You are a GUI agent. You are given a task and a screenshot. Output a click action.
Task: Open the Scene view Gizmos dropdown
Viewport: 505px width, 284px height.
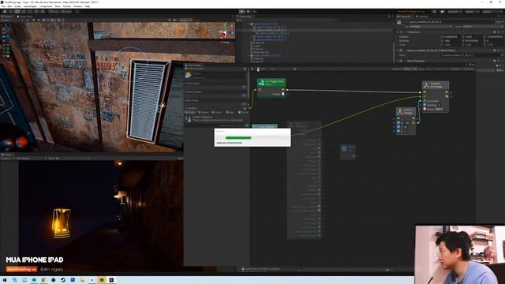[x=185, y=21]
